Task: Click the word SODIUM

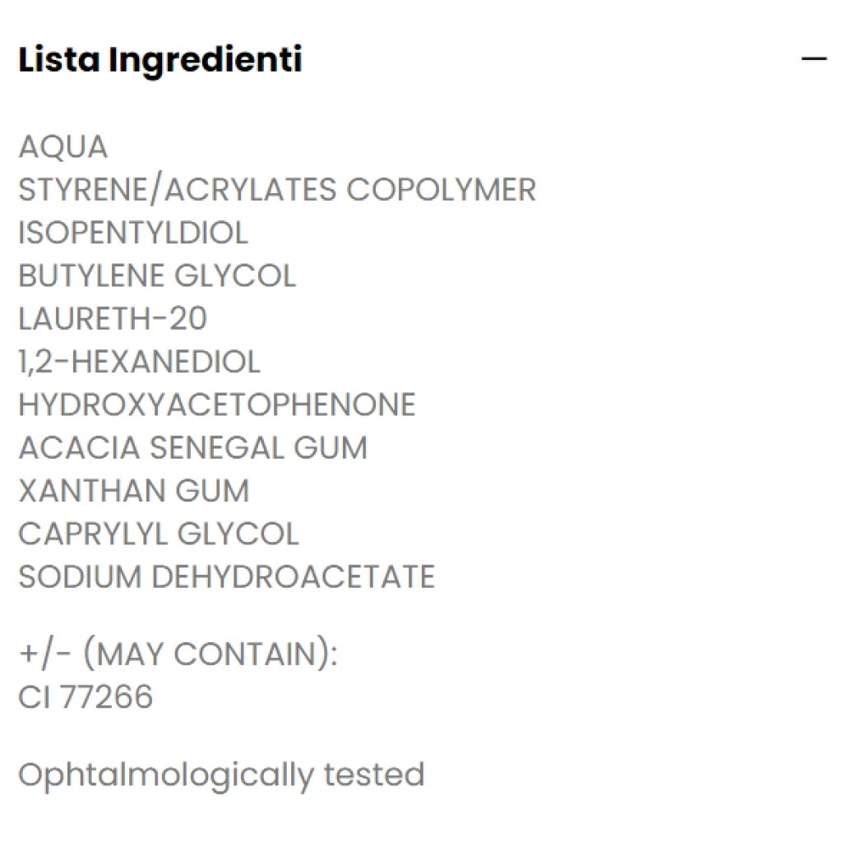Action: [x=80, y=576]
